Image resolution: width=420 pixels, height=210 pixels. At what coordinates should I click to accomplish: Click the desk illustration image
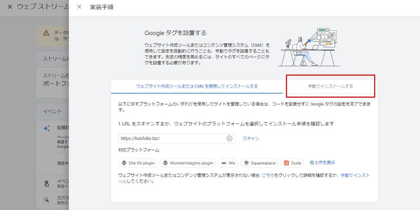pos(308,47)
